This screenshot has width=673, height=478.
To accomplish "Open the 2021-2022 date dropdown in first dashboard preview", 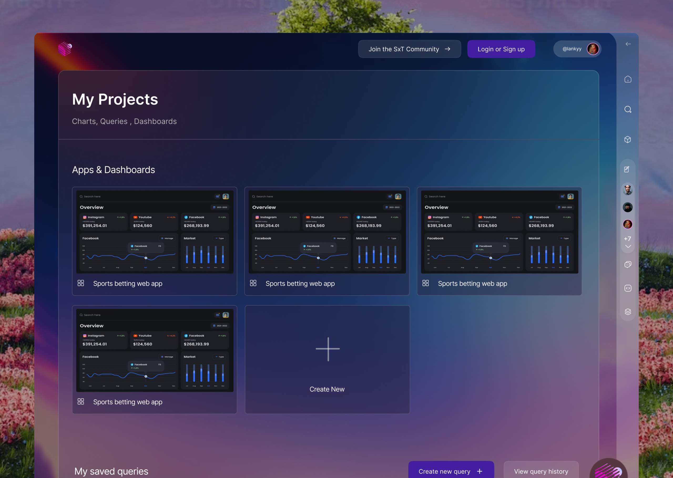I will click(x=220, y=207).
